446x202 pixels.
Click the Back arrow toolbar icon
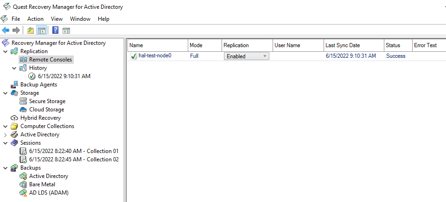[x=6, y=31]
